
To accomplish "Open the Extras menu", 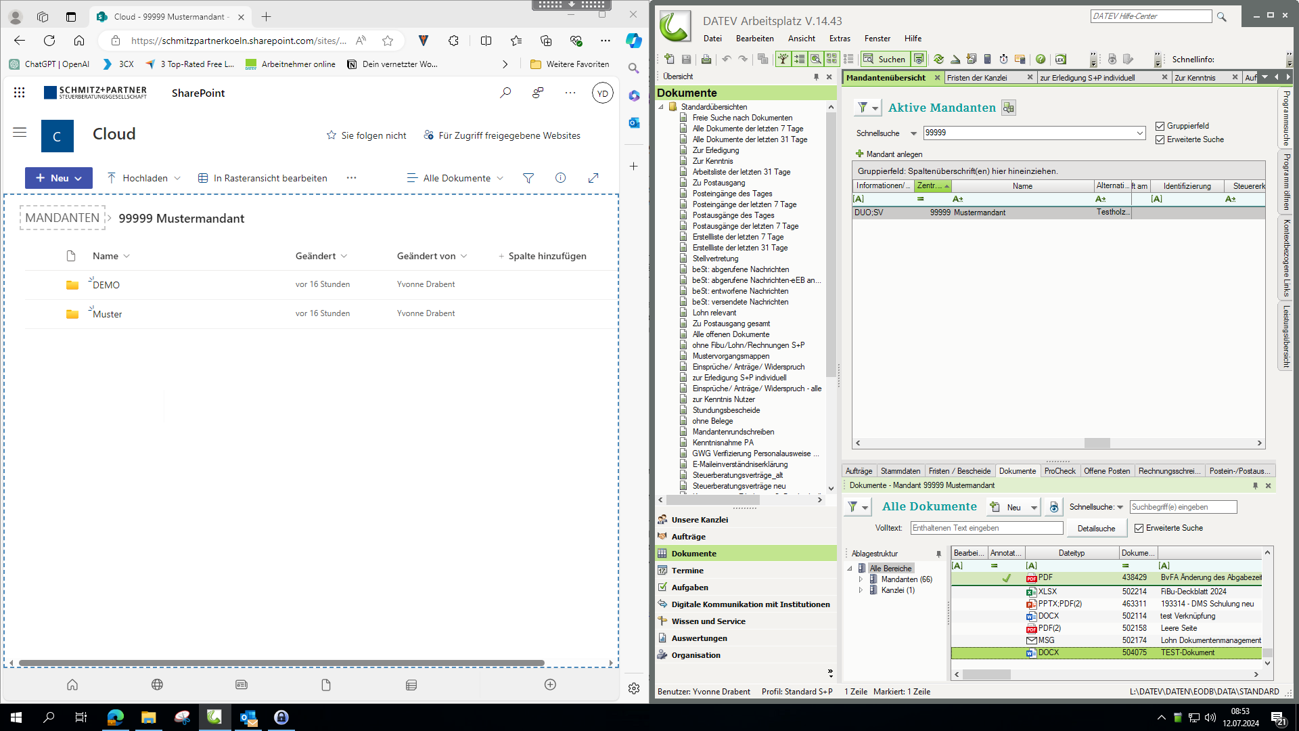I will pos(840,39).
